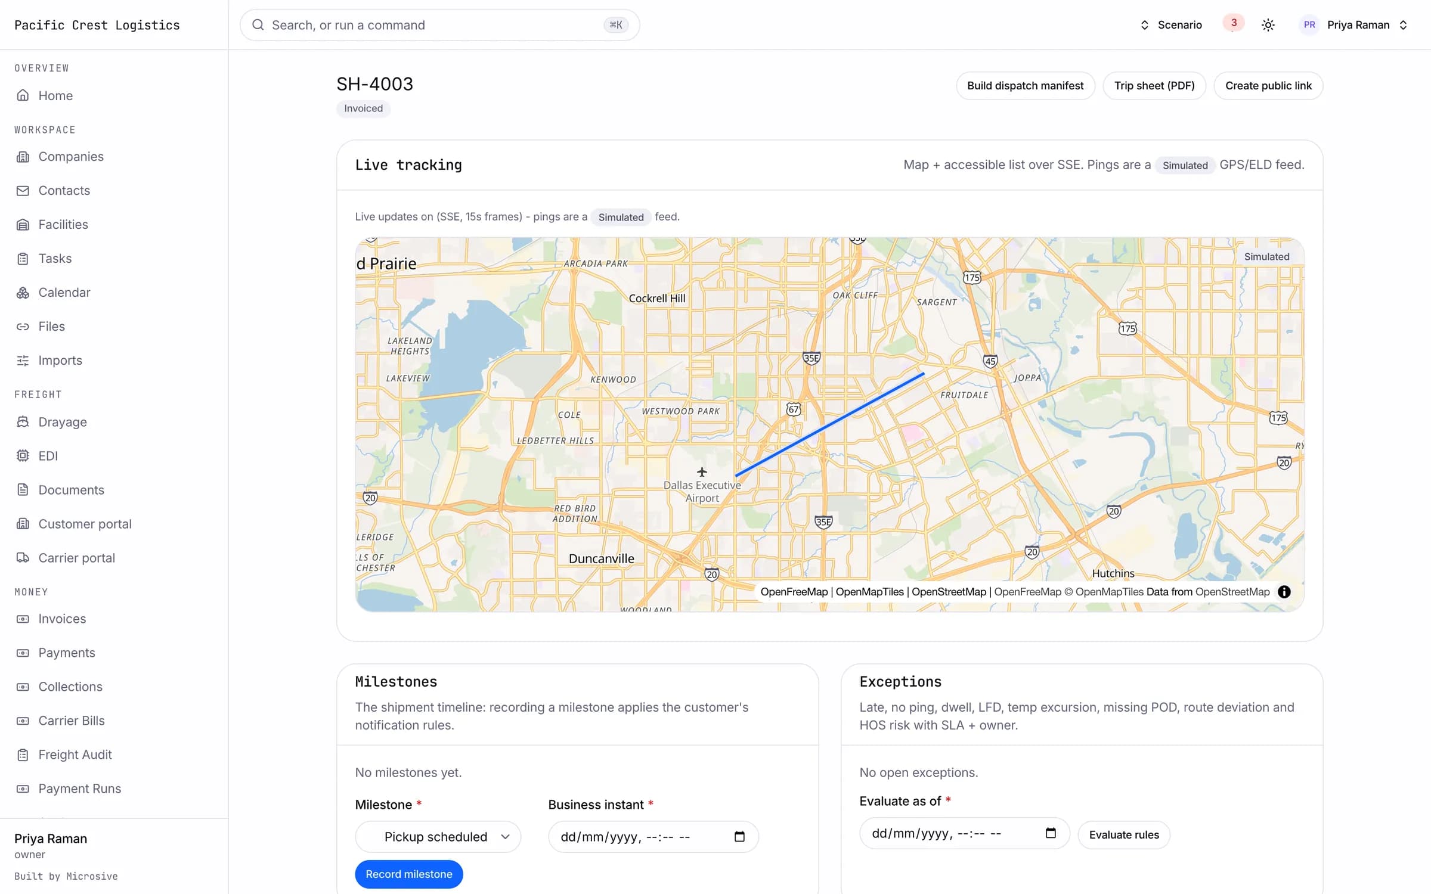Open Documents page icon

coord(23,490)
